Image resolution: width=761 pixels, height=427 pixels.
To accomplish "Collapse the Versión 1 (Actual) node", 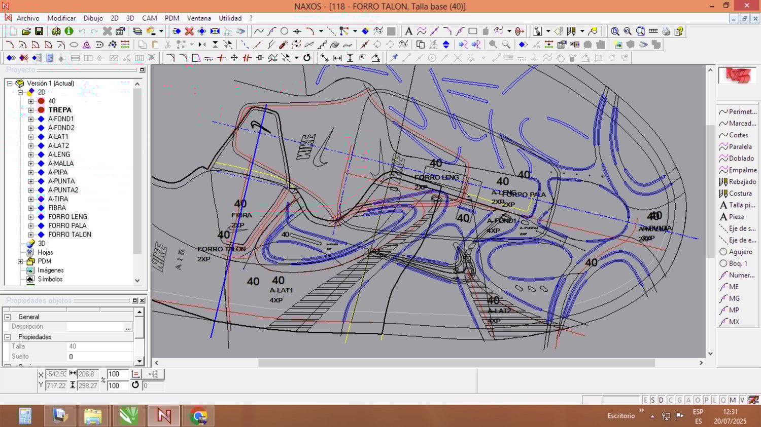I will 10,84.
